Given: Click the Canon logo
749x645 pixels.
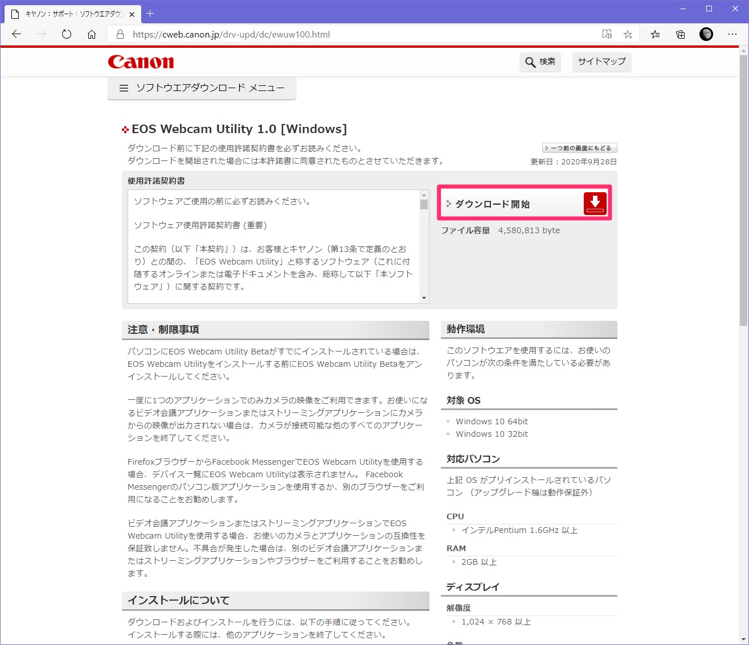Looking at the screenshot, I should (141, 61).
